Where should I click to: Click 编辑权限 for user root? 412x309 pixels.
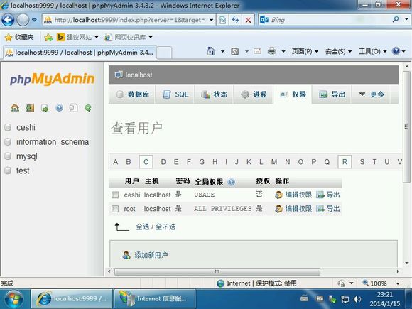pyautogui.click(x=293, y=209)
